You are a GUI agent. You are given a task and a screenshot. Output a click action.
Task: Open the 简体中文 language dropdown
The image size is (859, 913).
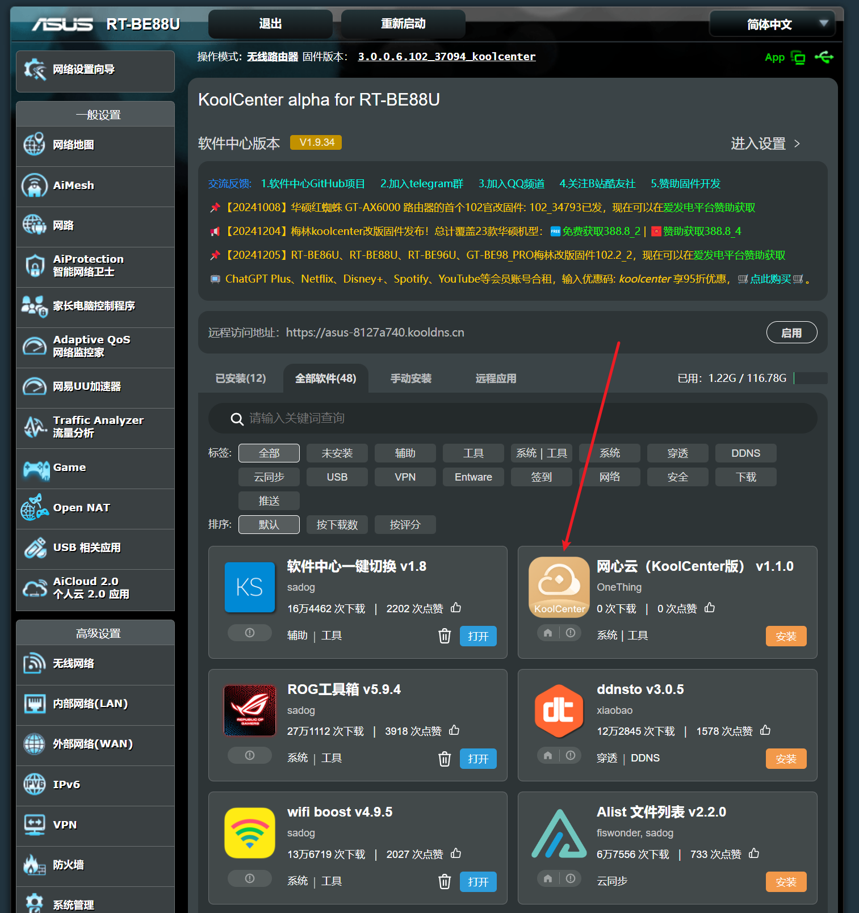pos(772,24)
